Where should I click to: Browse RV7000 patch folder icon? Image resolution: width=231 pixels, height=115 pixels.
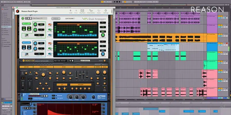(x=44, y=96)
